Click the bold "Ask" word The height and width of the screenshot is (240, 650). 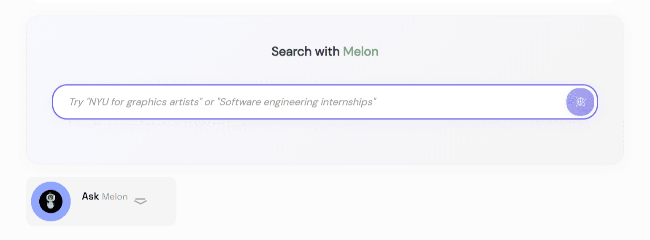pos(90,196)
